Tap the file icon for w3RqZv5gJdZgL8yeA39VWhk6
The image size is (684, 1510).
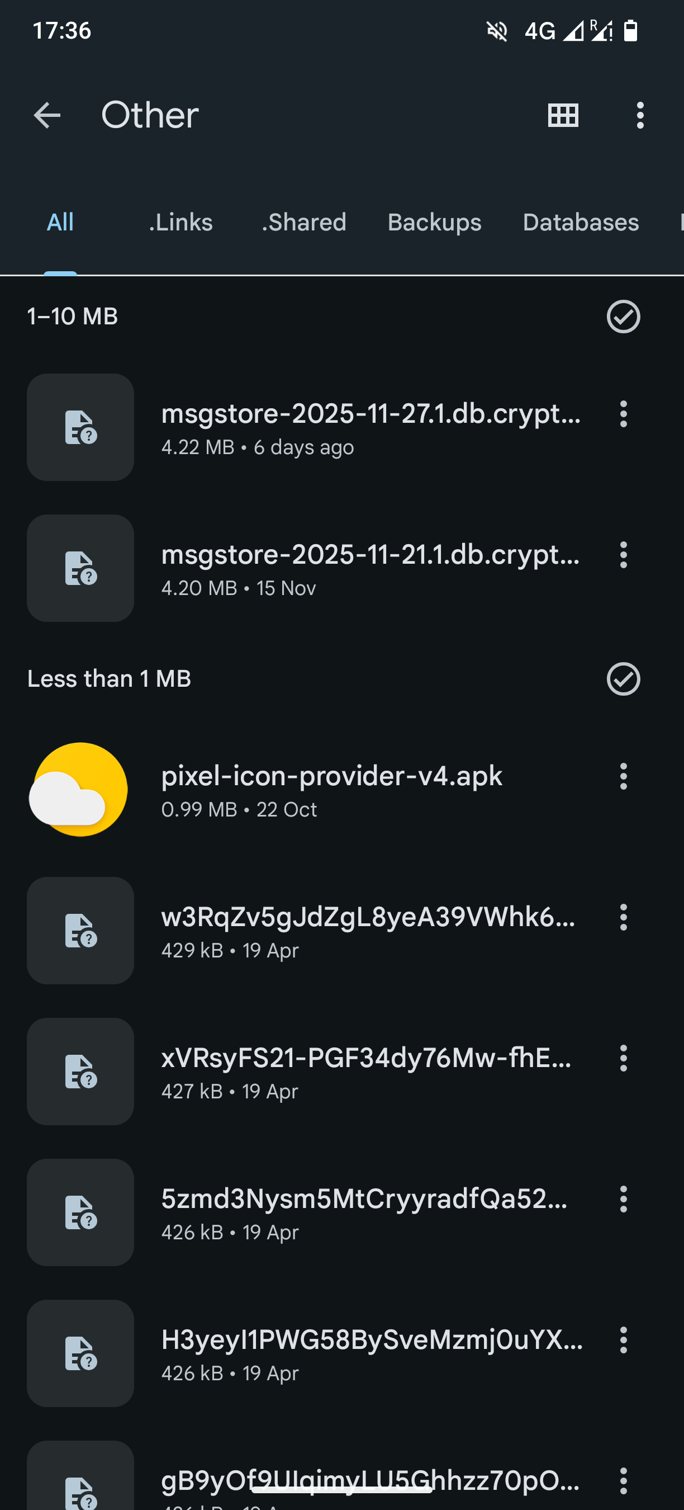click(80, 930)
